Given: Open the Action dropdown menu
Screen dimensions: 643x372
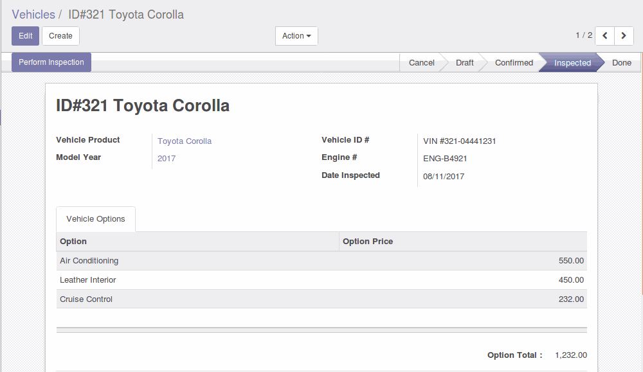Looking at the screenshot, I should (296, 36).
